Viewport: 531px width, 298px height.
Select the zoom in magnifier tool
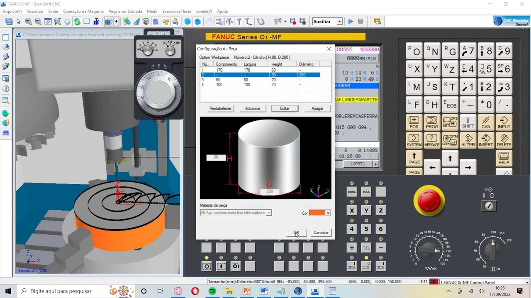(28, 22)
